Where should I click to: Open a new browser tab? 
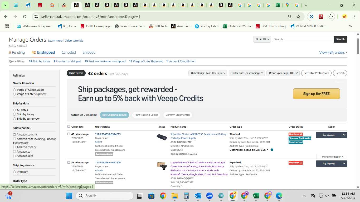pyautogui.click(x=306, y=5)
